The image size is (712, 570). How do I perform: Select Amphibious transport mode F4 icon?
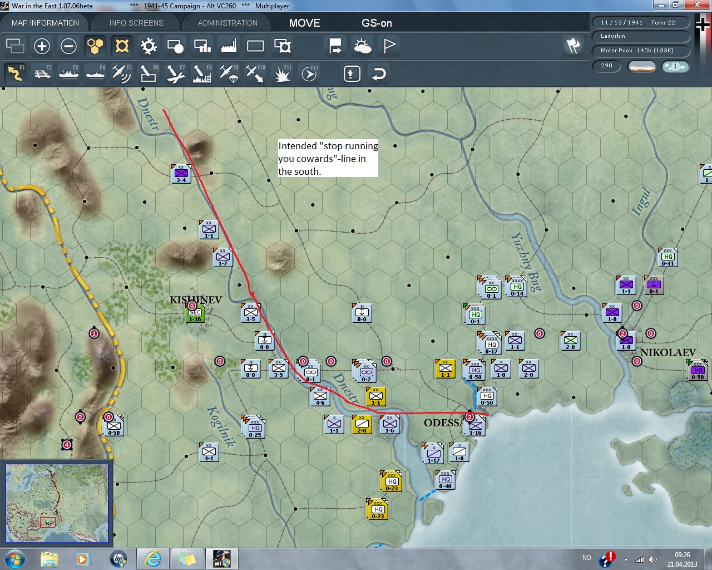tap(96, 73)
